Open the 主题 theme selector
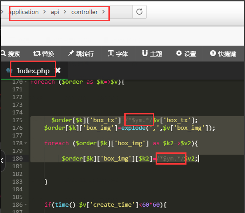This screenshot has width=245, height=213. (152, 54)
